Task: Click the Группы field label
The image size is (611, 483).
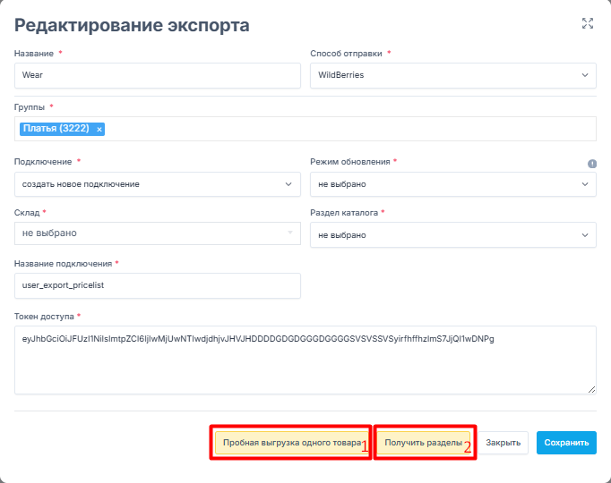Action: point(30,106)
